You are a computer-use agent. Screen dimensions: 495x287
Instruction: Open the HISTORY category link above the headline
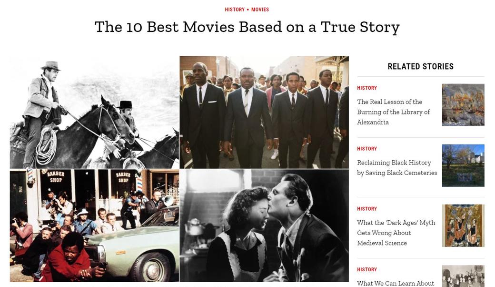[x=235, y=10]
